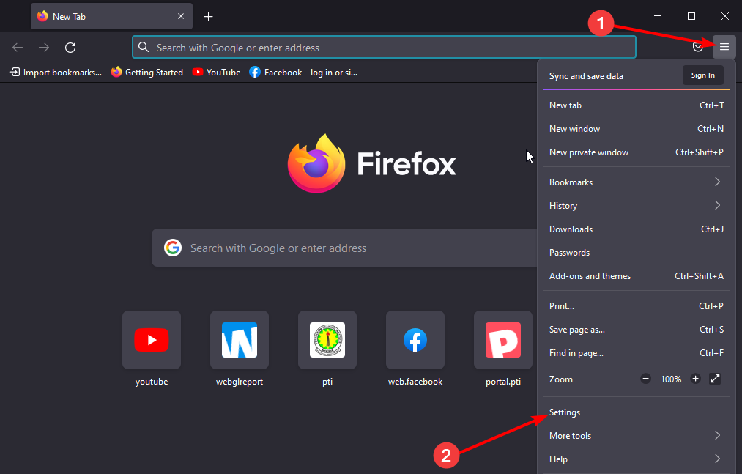Reload the current page
Screen dimensions: 742x474
70,47
